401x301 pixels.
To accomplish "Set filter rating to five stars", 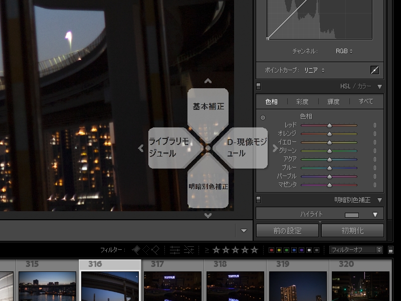I will (254, 250).
